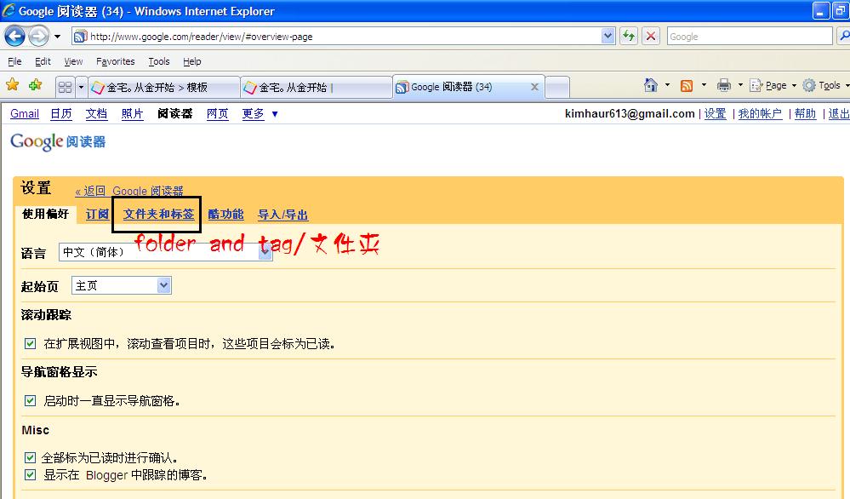
Task: Uncheck confirm when marking all as read
Action: pyautogui.click(x=31, y=457)
